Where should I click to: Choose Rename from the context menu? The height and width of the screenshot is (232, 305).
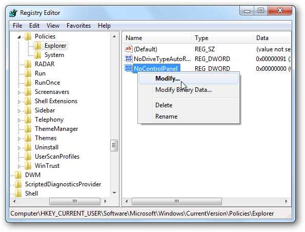[189, 117]
